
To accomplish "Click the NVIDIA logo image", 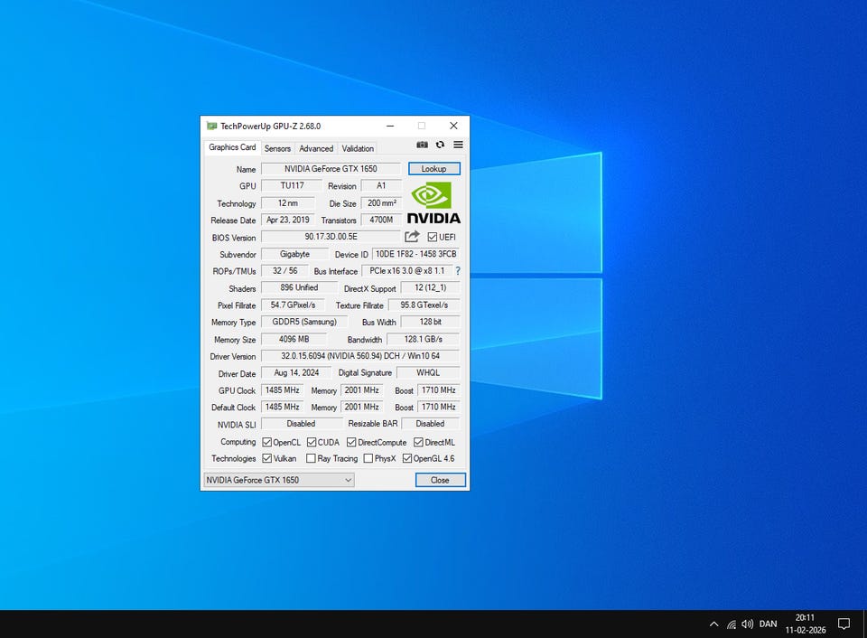I will coord(433,203).
